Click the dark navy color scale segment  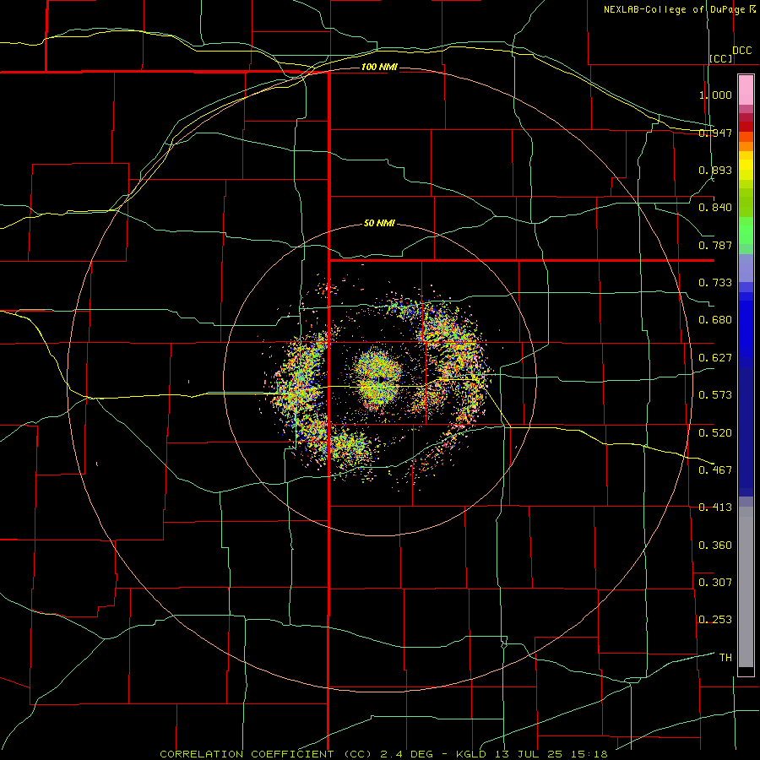pyautogui.click(x=746, y=432)
